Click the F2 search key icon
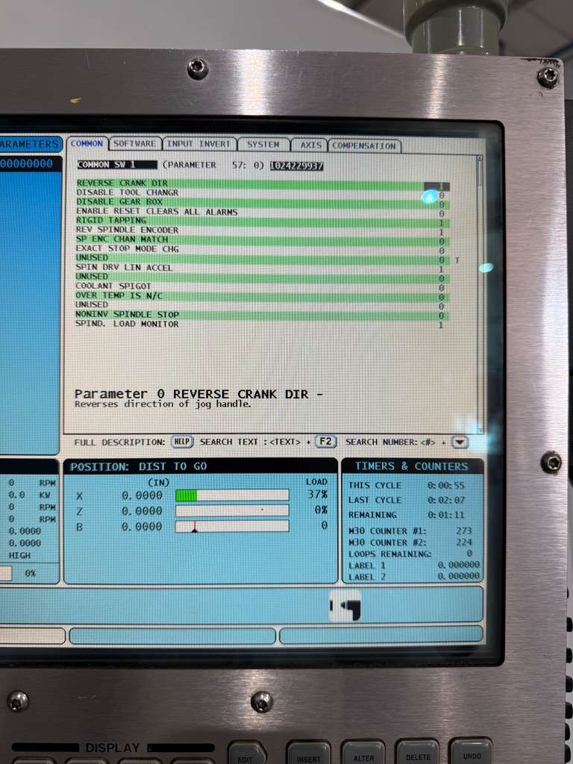Screen dimensions: 573x764 [x=325, y=442]
